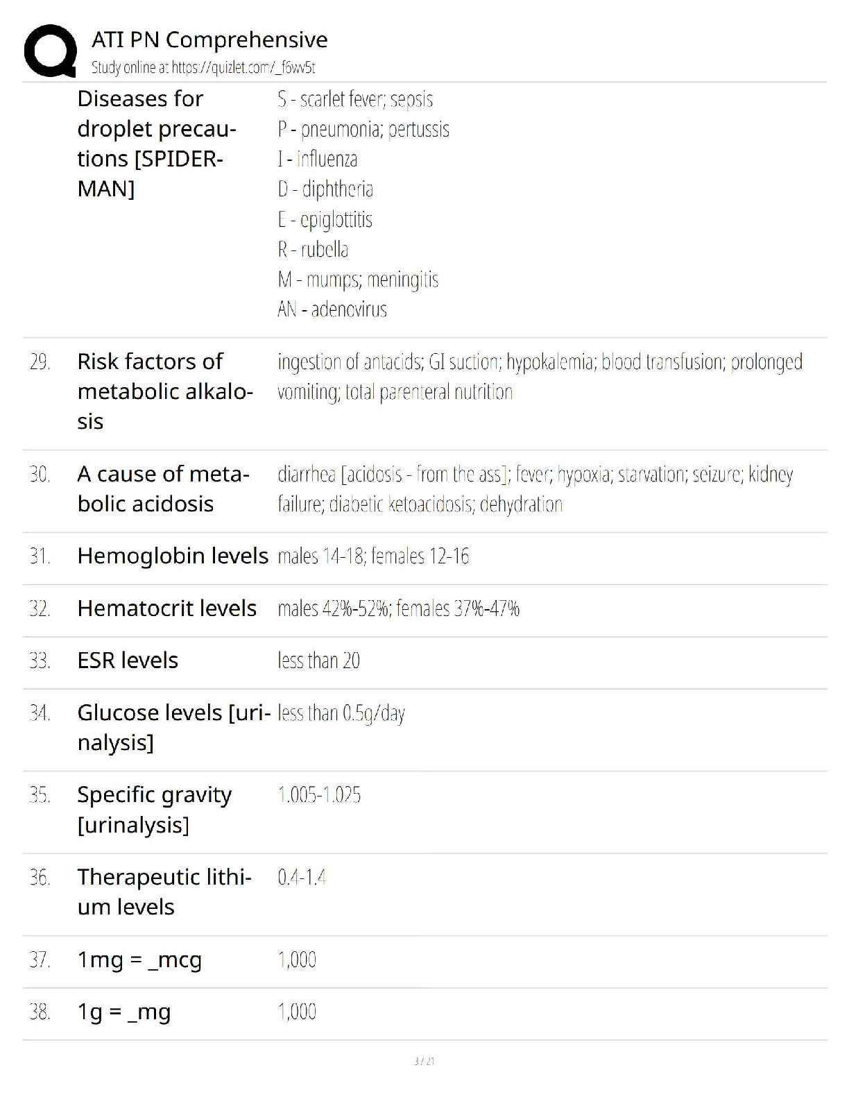Click the ESR levels 'less than 20' answer

tap(319, 661)
